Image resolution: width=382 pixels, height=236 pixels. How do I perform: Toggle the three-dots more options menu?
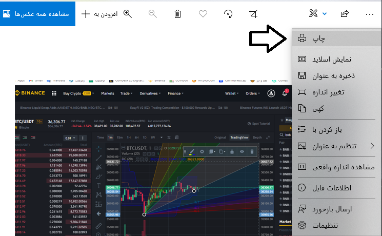tap(370, 14)
